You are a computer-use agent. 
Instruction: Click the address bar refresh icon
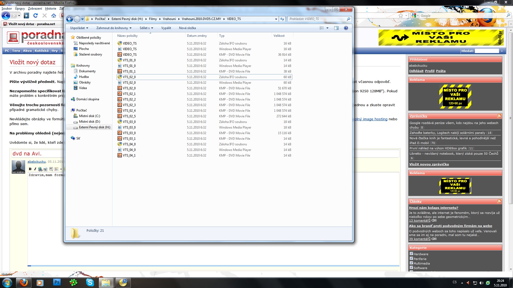(282, 19)
